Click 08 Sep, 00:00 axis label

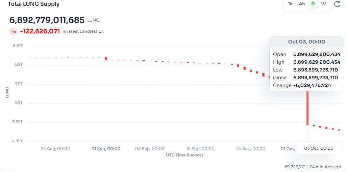point(150,148)
